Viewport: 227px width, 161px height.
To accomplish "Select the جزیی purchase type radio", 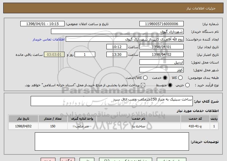I will click(x=187, y=85).
